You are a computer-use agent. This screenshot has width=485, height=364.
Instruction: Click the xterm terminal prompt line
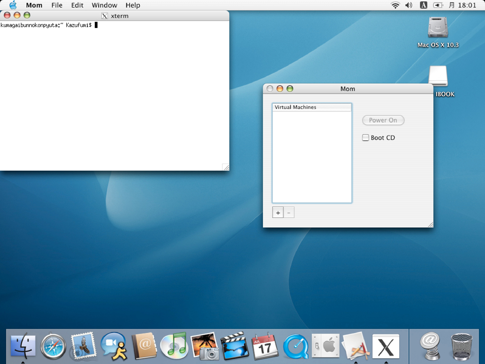click(x=49, y=25)
